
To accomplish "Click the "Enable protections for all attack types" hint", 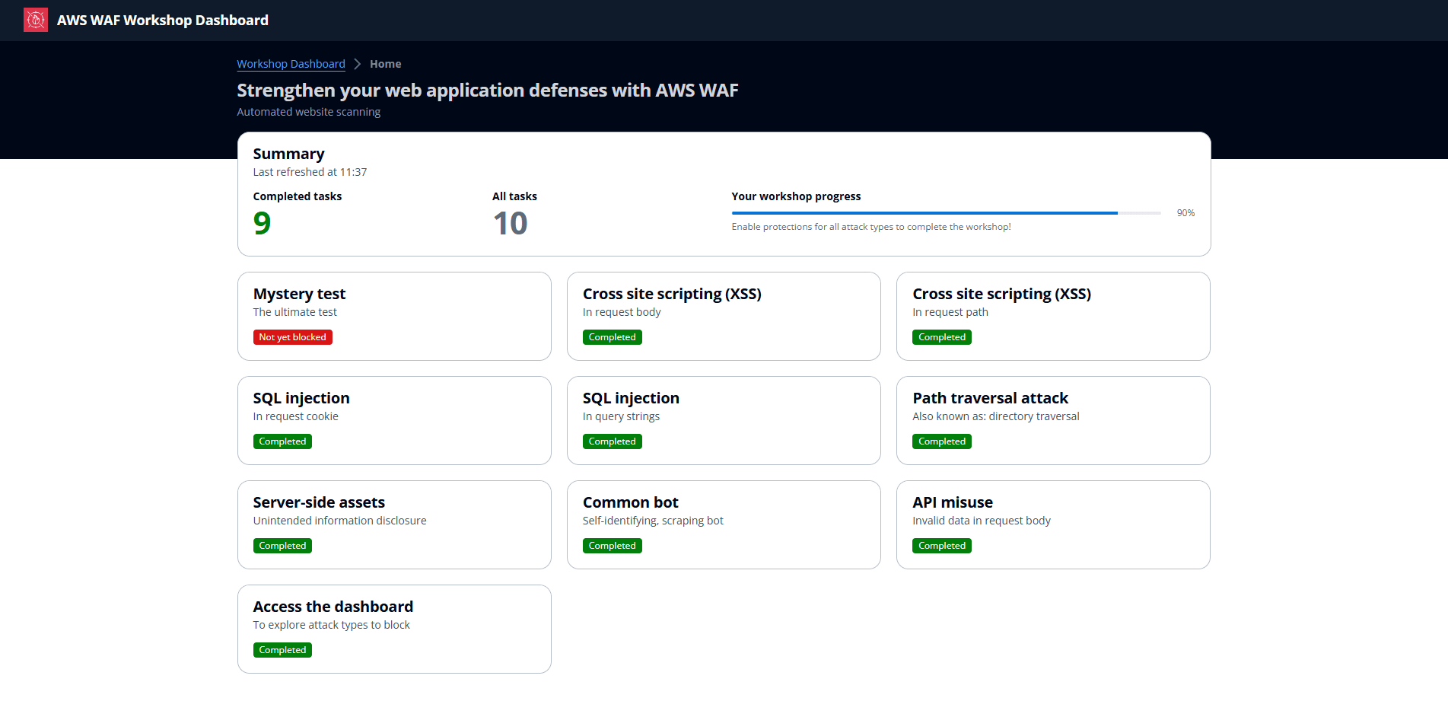I will pos(871,227).
